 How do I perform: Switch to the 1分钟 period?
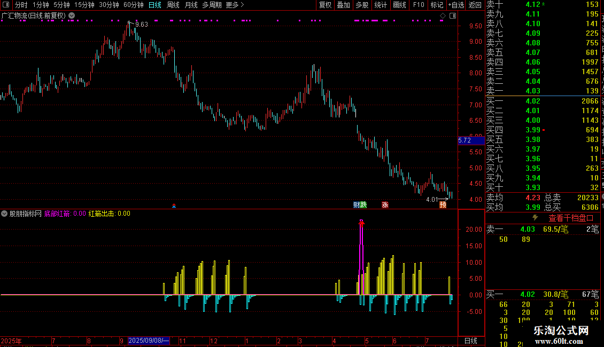41,5
